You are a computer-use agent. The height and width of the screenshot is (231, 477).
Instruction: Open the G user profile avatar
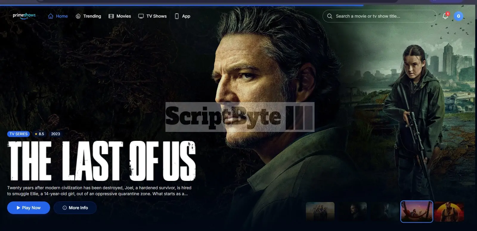[x=459, y=16]
